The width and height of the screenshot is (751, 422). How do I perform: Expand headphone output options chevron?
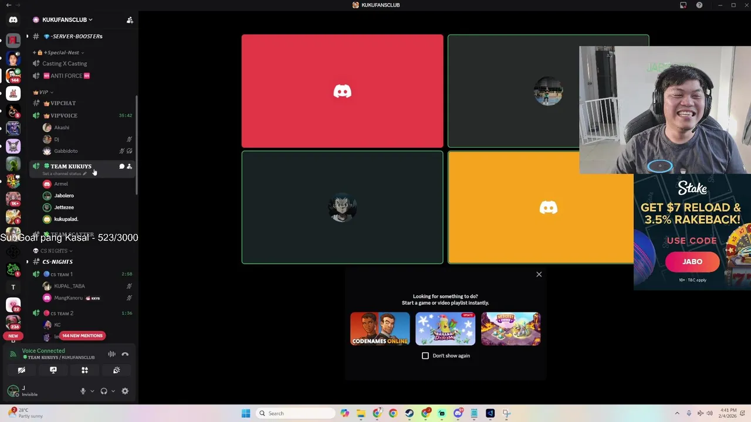(113, 391)
